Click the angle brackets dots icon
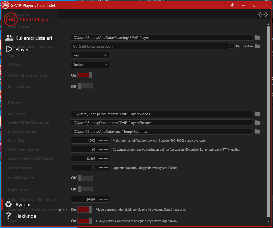 (263, 14)
